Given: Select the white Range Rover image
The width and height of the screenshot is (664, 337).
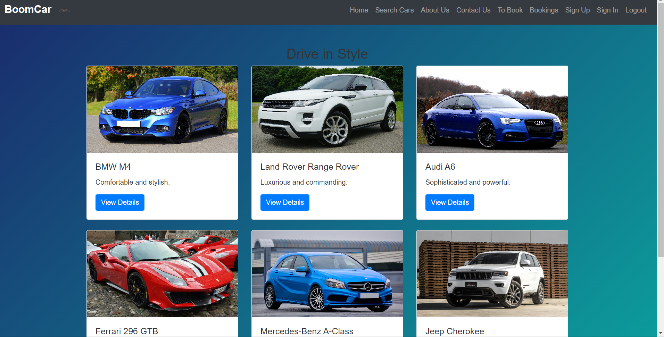Looking at the screenshot, I should [327, 109].
